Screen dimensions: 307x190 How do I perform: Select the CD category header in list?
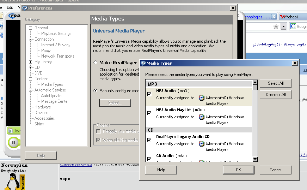coord(199,130)
